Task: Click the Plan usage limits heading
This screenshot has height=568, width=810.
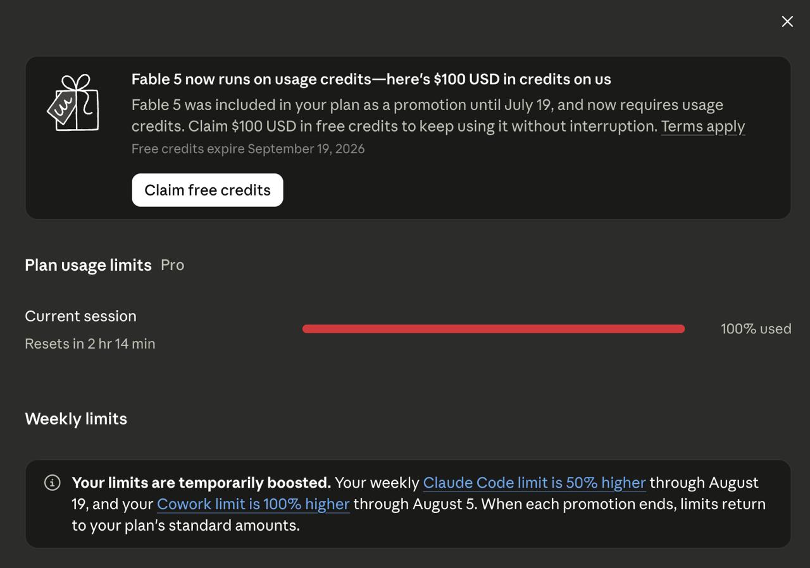Action: click(x=88, y=265)
